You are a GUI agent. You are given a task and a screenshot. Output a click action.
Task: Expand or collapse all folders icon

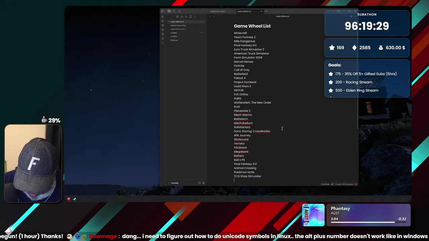pos(195,17)
